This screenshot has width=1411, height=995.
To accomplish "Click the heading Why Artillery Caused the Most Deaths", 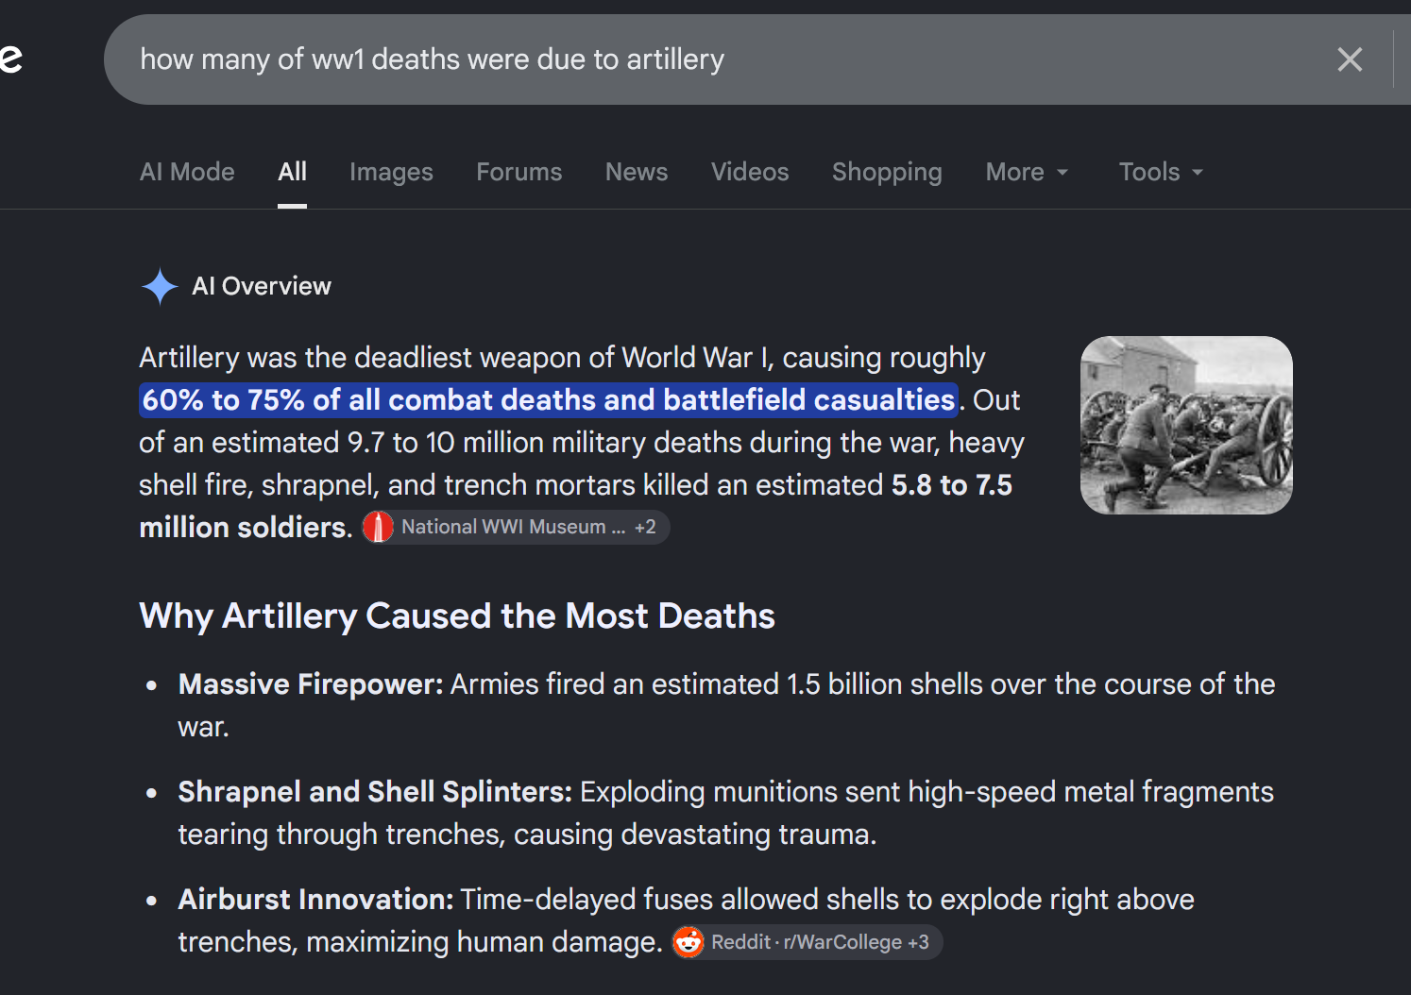I will pyautogui.click(x=457, y=616).
